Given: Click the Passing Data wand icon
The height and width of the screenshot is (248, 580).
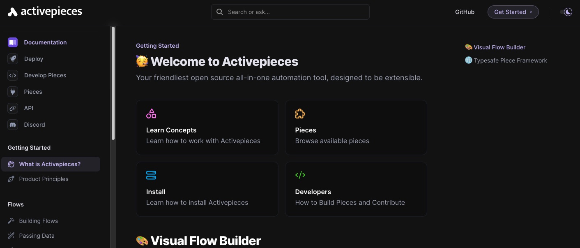Looking at the screenshot, I should coord(11,236).
